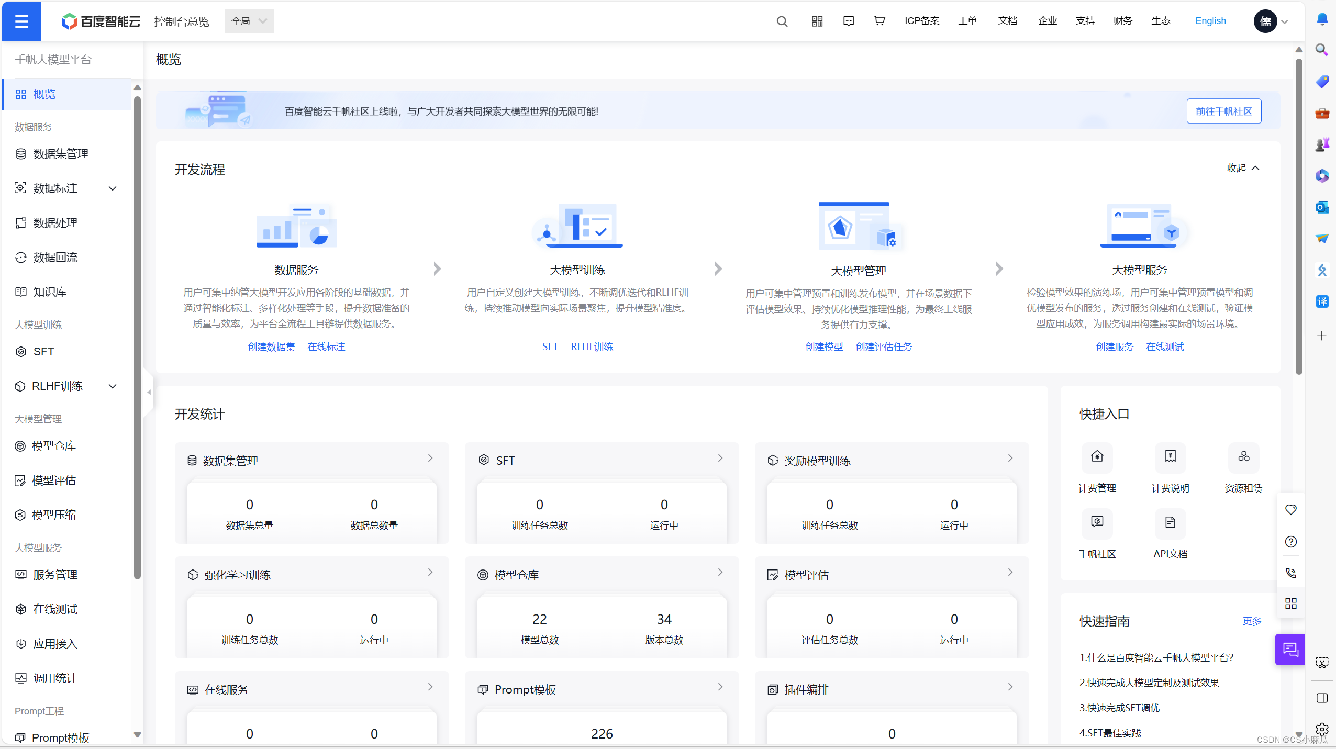
Task: Click 更多 next to 快速指南
Action: tap(1252, 621)
